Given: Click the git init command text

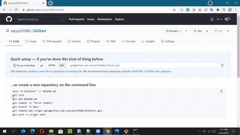Looking at the screenshot, I should (x=18, y=95).
